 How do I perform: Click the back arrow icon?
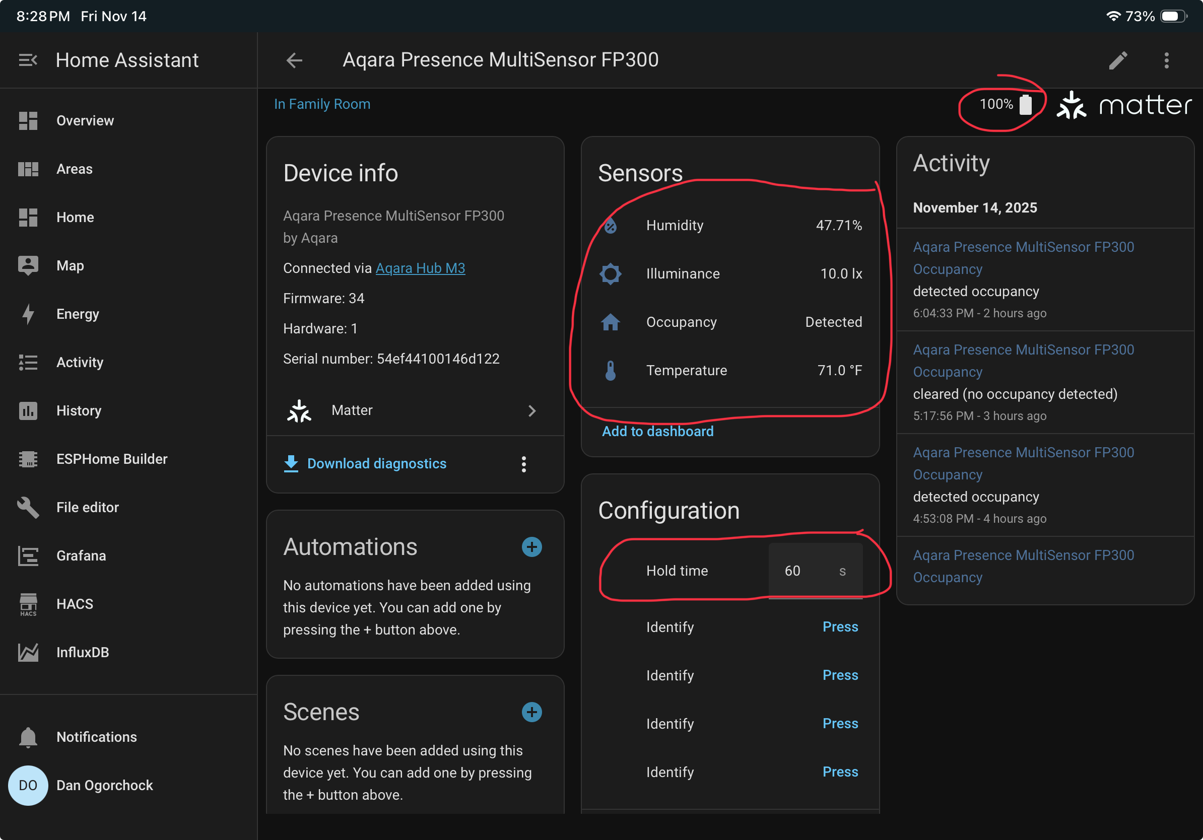click(x=294, y=60)
